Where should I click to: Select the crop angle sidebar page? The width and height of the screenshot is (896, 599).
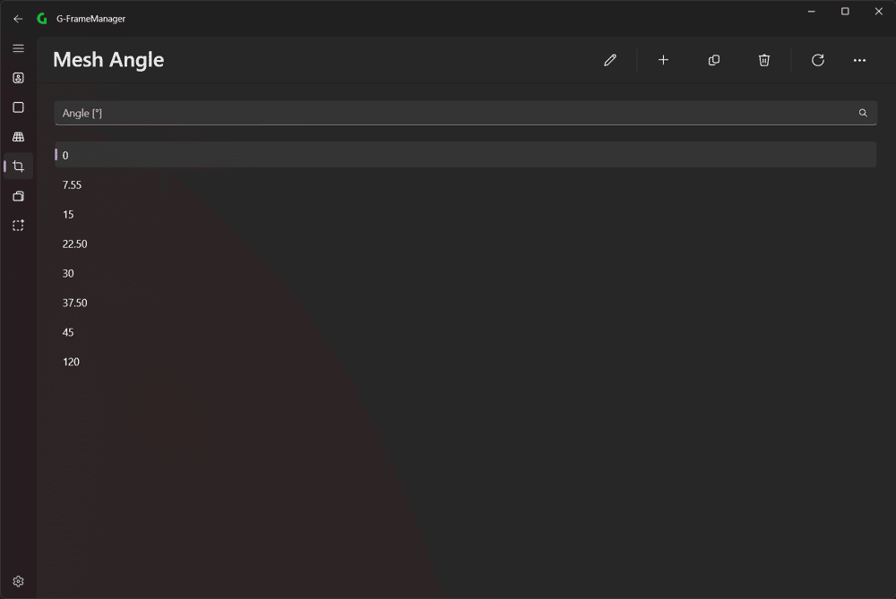coord(18,167)
